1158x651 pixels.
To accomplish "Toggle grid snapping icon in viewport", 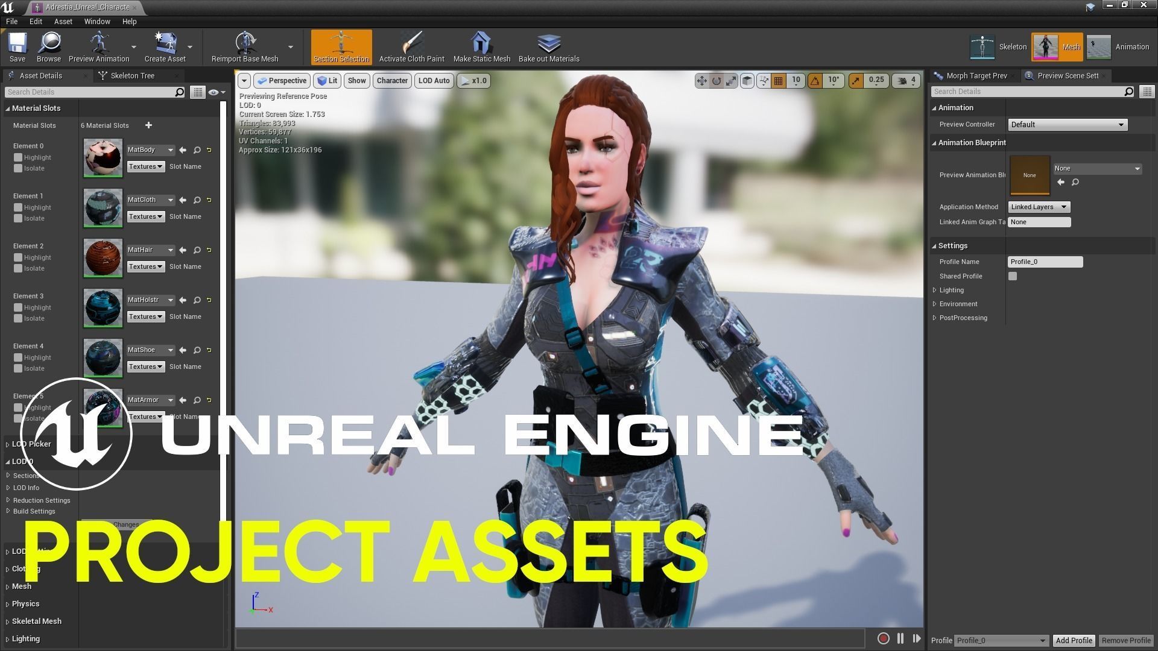I will point(779,81).
